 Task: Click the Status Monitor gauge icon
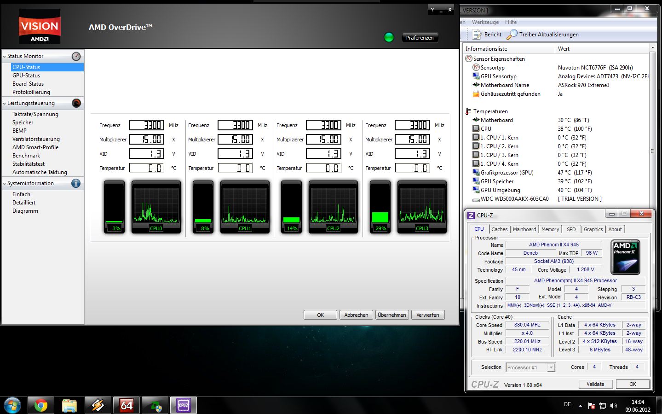coord(76,56)
